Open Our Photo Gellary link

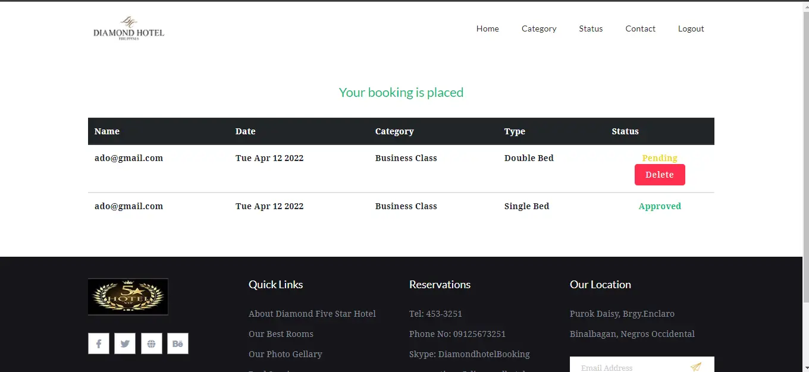[286, 354]
